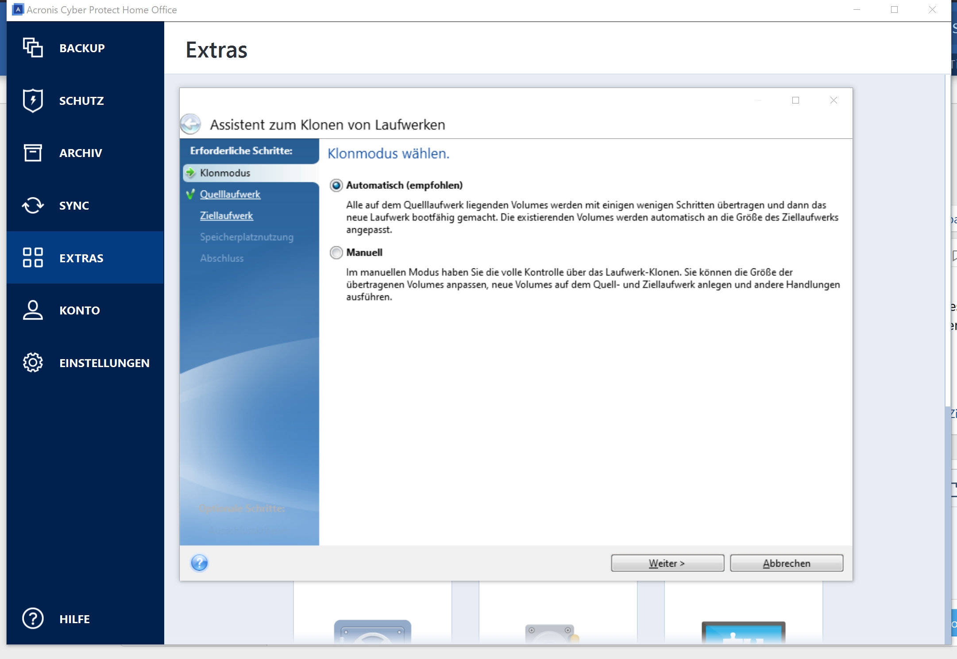Click the Sync arrows icon
The image size is (957, 659).
pyautogui.click(x=33, y=205)
